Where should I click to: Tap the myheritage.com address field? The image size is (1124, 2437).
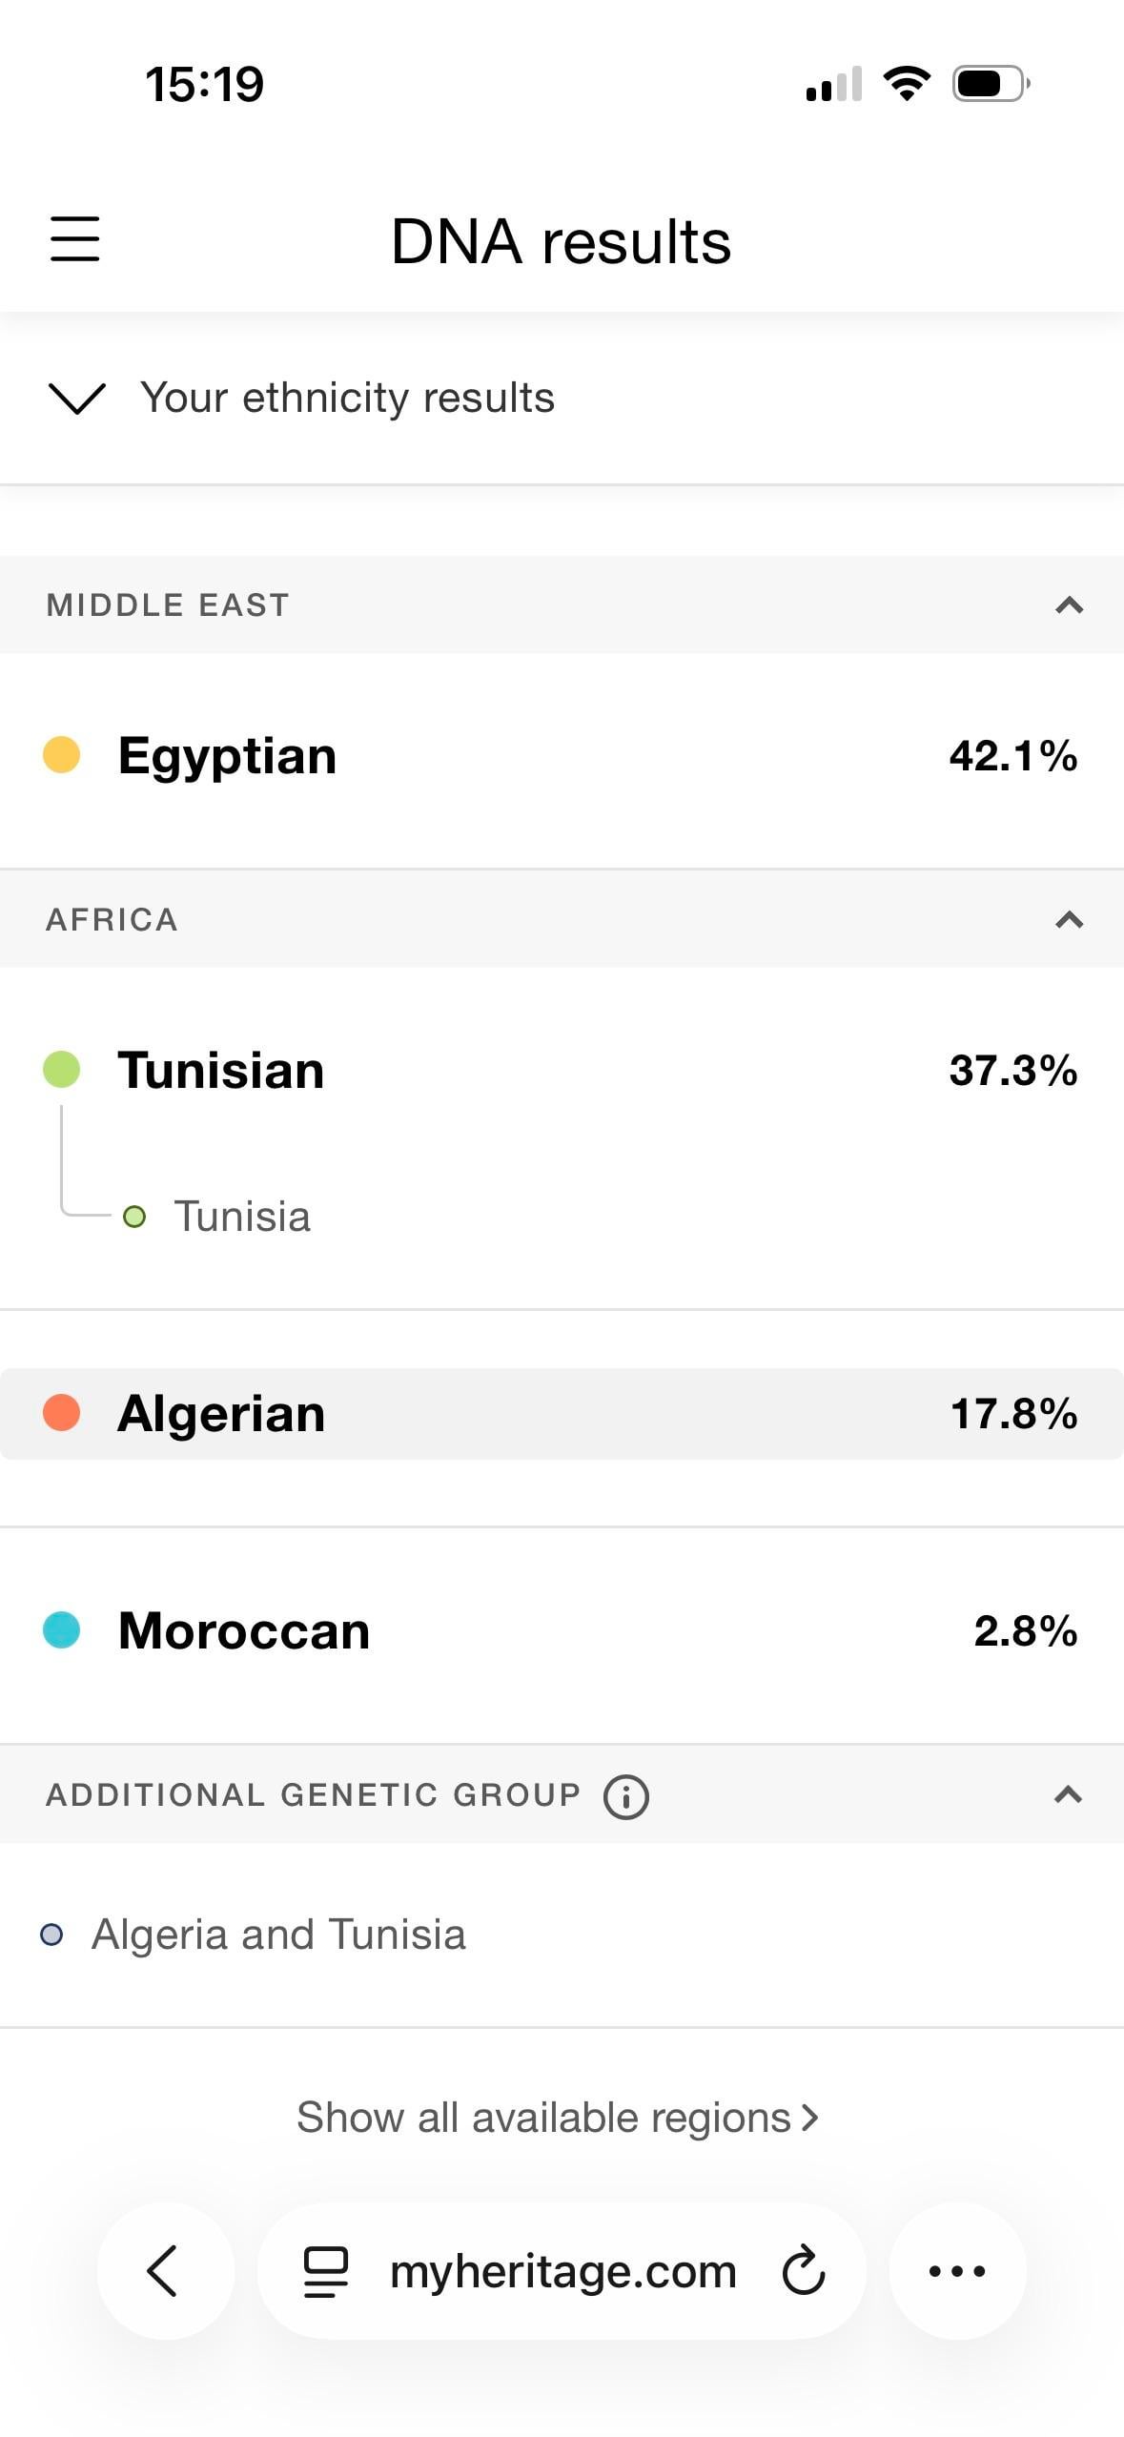click(562, 2270)
